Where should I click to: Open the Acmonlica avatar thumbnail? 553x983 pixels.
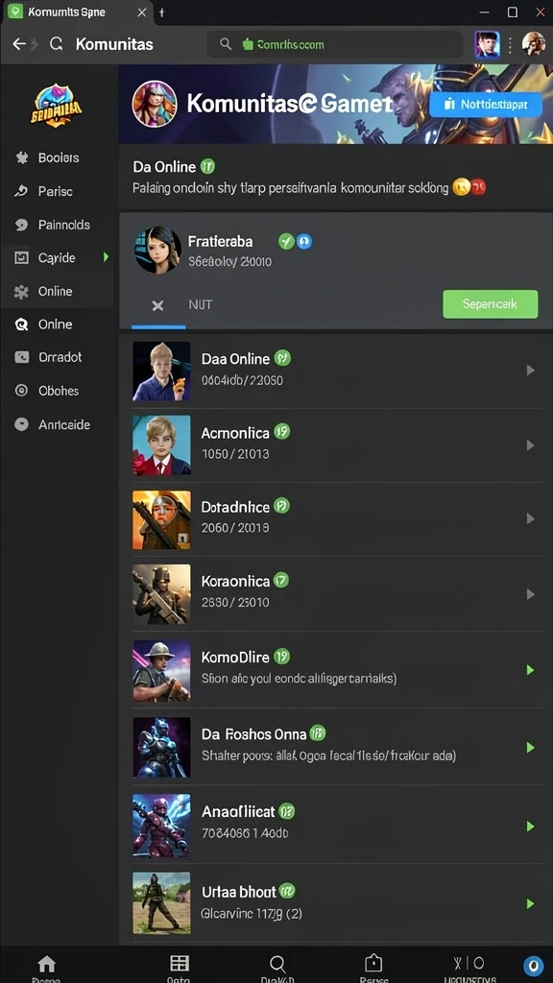click(x=161, y=445)
